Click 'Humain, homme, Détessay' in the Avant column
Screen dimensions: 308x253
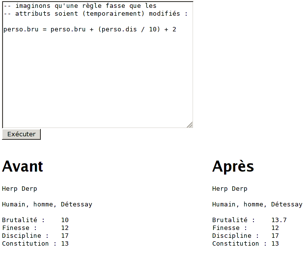(x=47, y=204)
